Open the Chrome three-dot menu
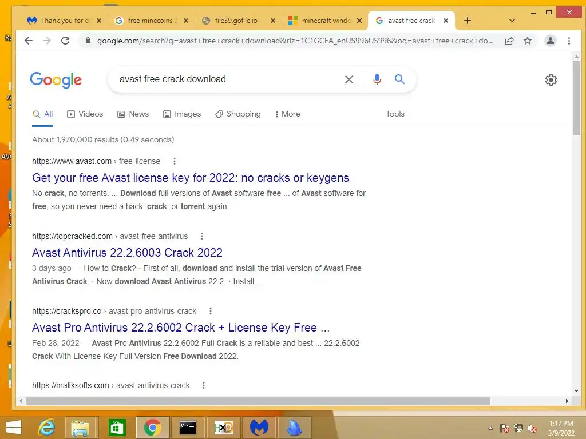The height and width of the screenshot is (439, 586). pos(569,41)
